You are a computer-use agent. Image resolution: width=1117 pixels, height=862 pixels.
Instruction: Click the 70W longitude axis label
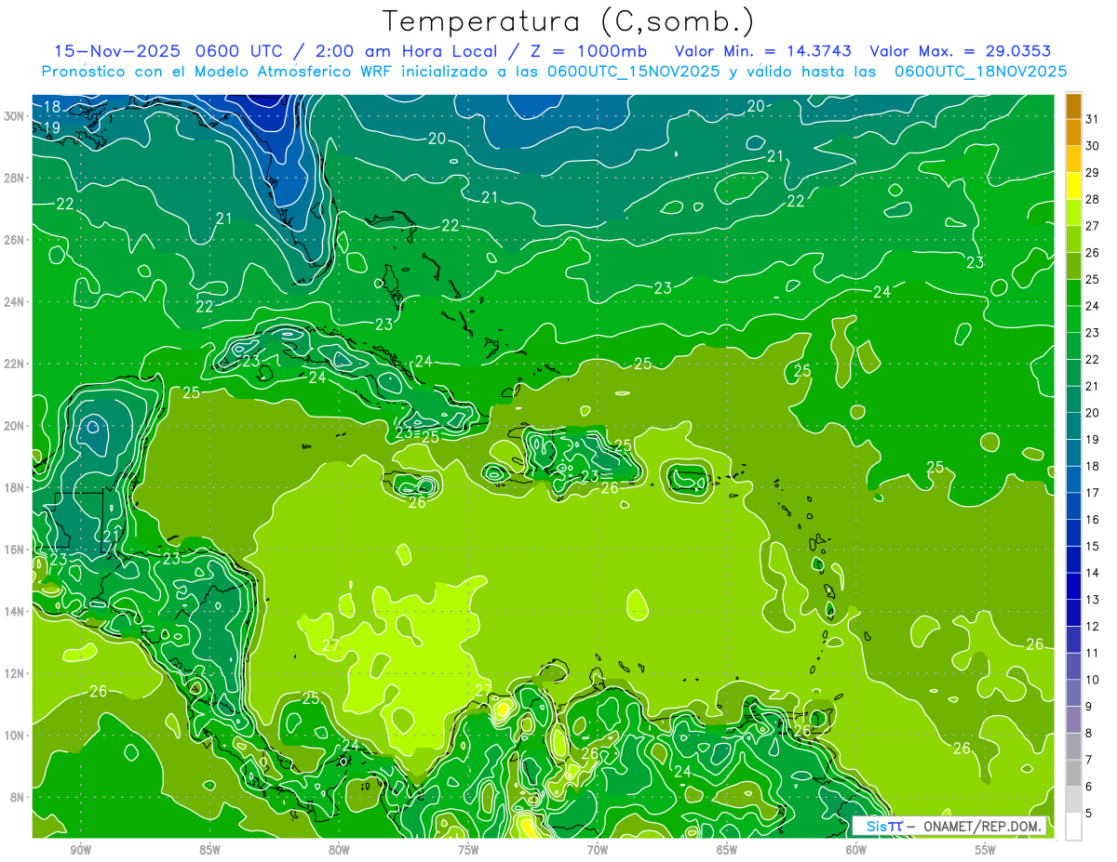(598, 850)
